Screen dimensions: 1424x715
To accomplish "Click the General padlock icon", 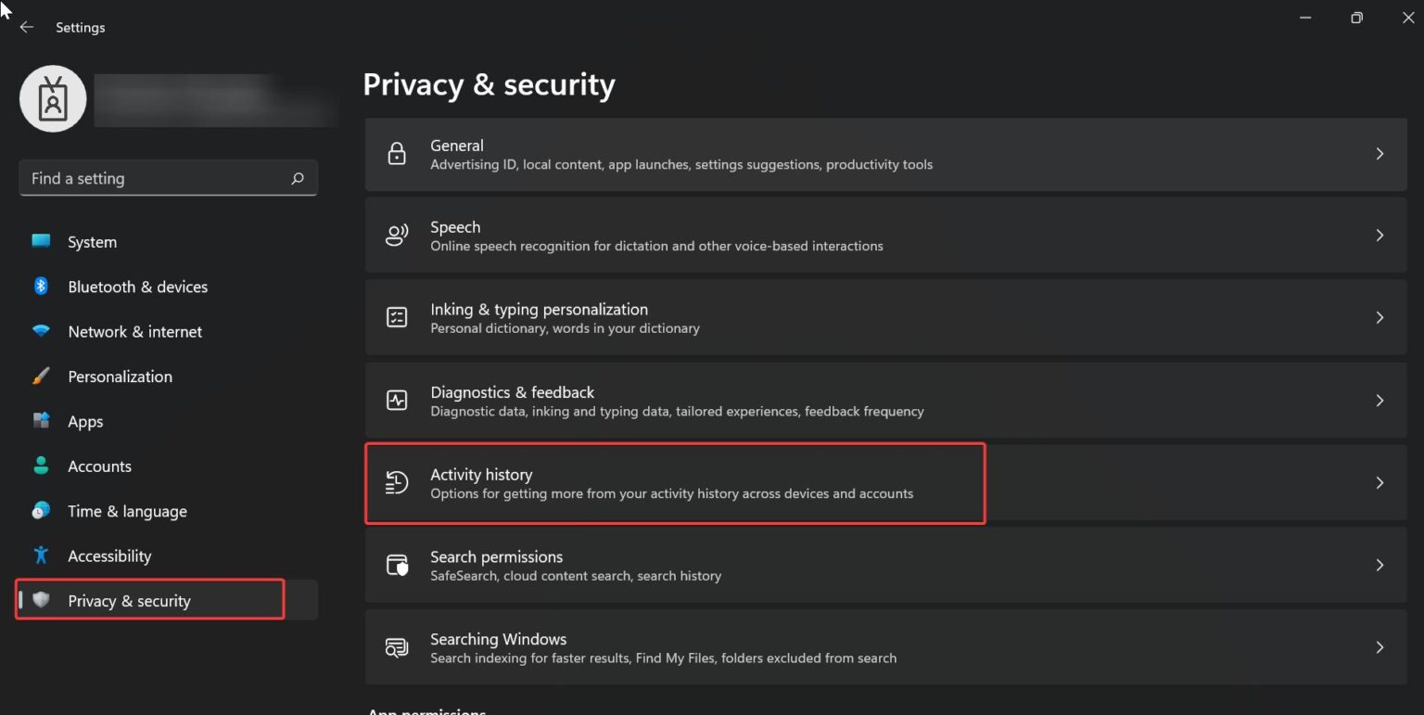I will click(x=397, y=154).
